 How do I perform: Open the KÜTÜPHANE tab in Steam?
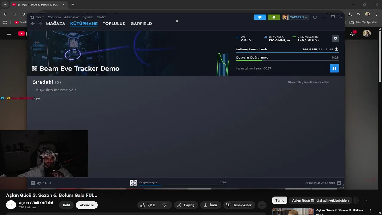pyautogui.click(x=84, y=24)
